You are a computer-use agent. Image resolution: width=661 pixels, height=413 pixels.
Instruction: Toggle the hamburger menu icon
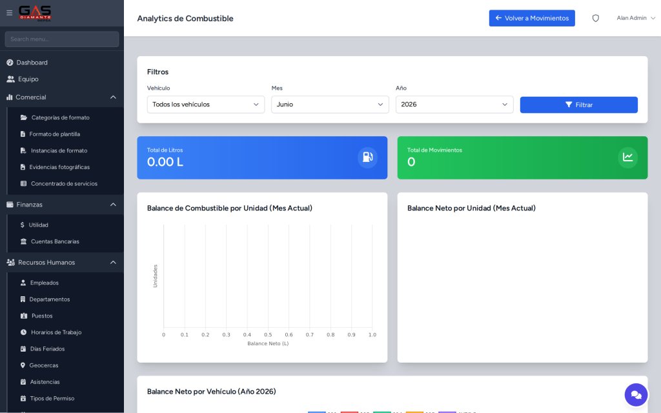9,13
